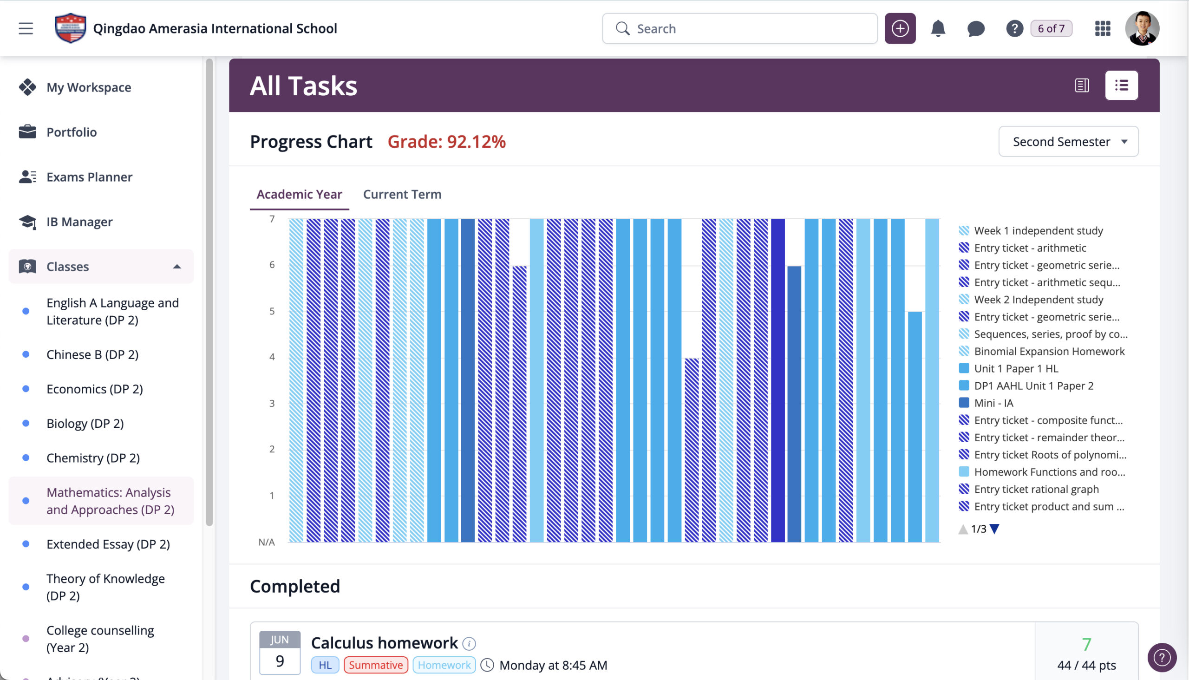Viewport: 1189px width, 680px height.
Task: Click the purple plus add button
Action: click(x=900, y=28)
